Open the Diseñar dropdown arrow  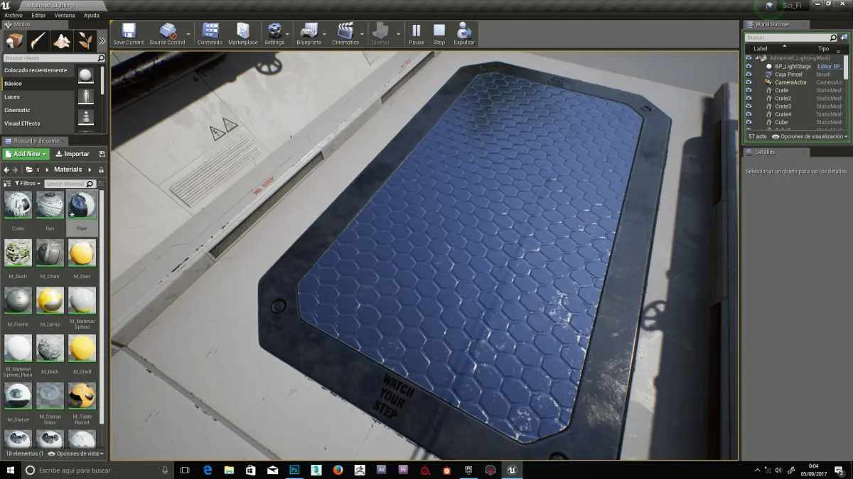pos(398,34)
